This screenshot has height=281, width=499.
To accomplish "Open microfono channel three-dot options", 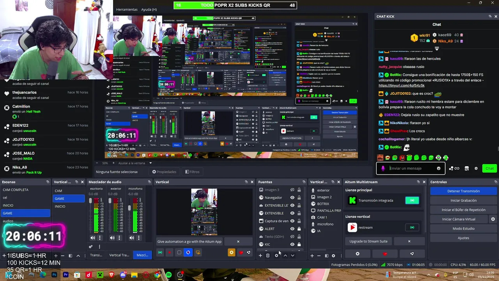I will [139, 238].
